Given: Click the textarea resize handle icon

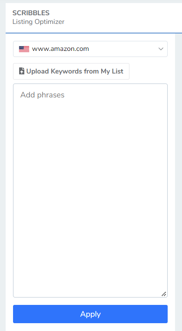Looking at the screenshot, I should pos(164,294).
